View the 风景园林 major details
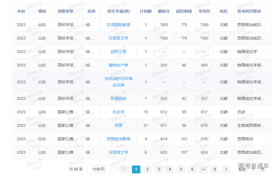Viewport: 277px width, 177px height. [x=118, y=98]
